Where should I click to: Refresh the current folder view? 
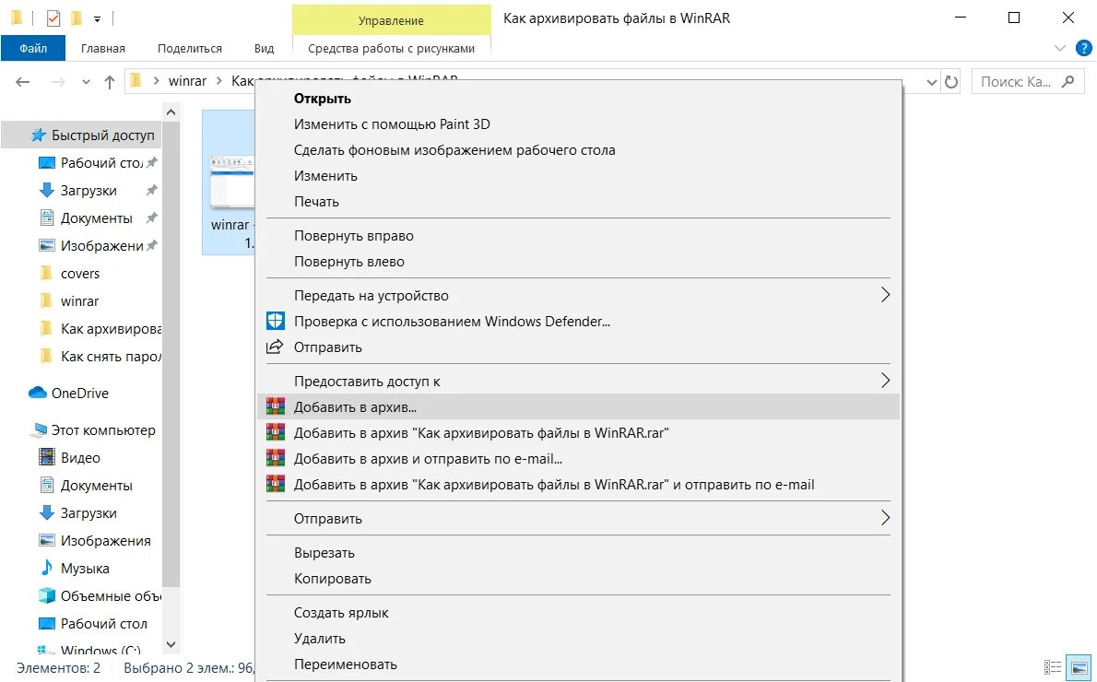tap(952, 82)
